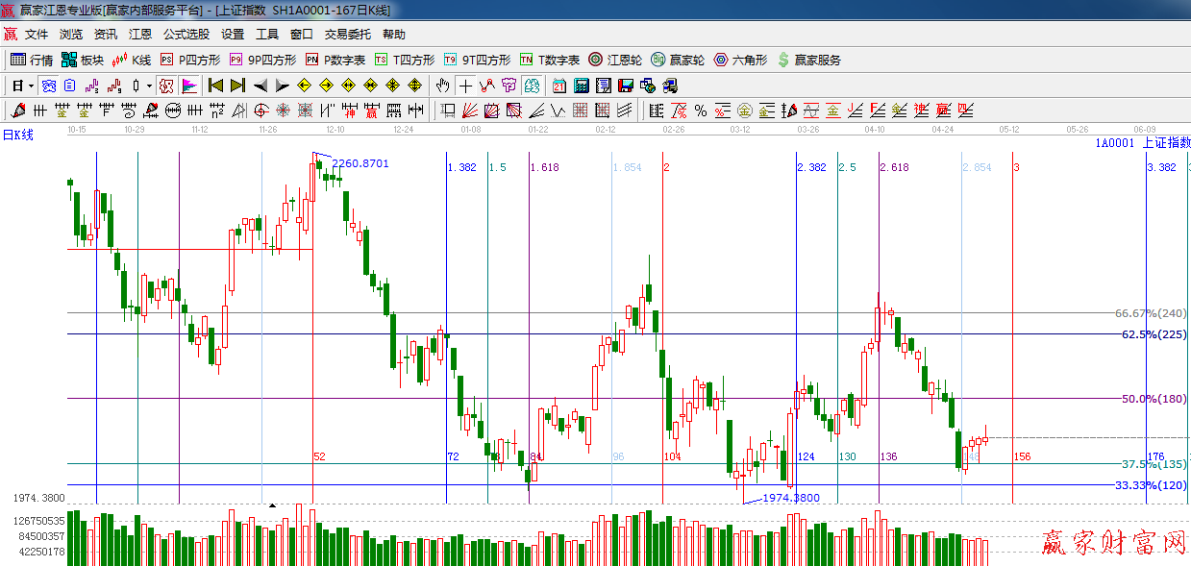Open the 六角形 hexagon chart tool
Viewport: 1191px width, 566px height.
[x=740, y=60]
